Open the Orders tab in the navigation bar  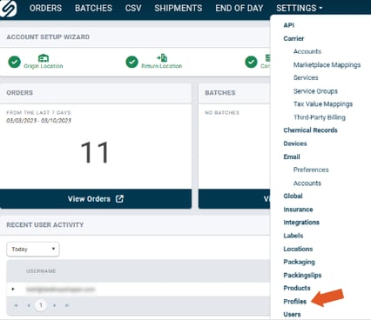click(x=45, y=8)
